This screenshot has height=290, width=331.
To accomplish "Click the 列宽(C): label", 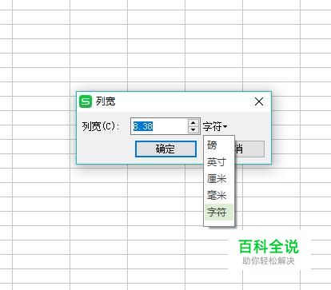I will [x=101, y=126].
